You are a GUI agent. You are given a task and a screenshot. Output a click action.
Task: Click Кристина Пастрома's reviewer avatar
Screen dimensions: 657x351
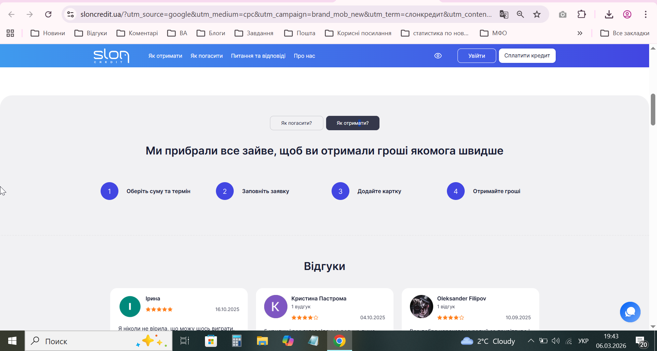(276, 307)
